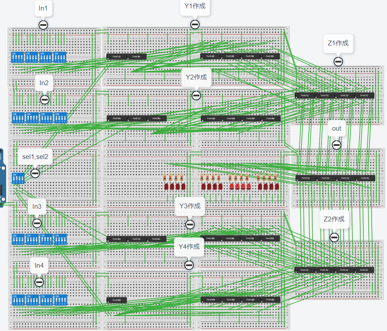
Task: Collapse the Y1作成 annotation note
Action: click(x=195, y=24)
